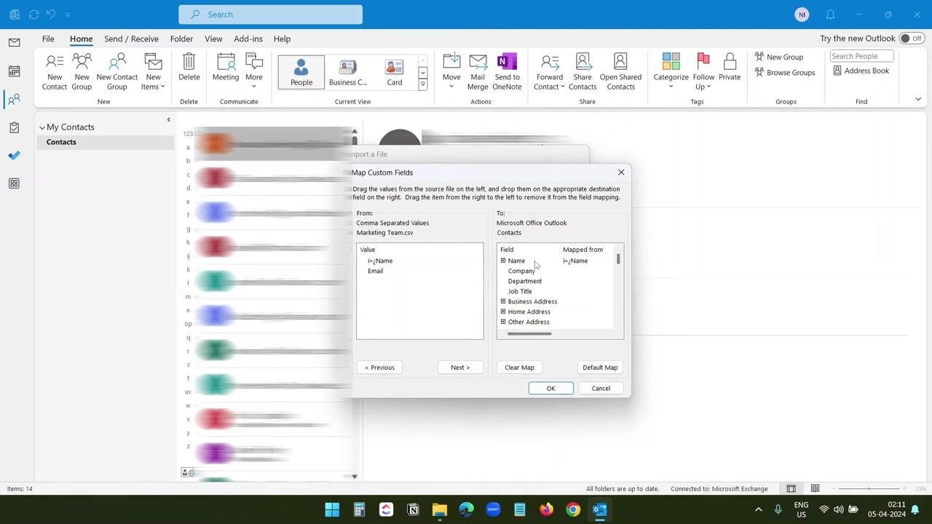Click Browse Groups

[x=785, y=72]
